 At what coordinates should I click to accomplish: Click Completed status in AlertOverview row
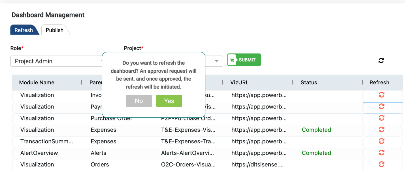316,153
